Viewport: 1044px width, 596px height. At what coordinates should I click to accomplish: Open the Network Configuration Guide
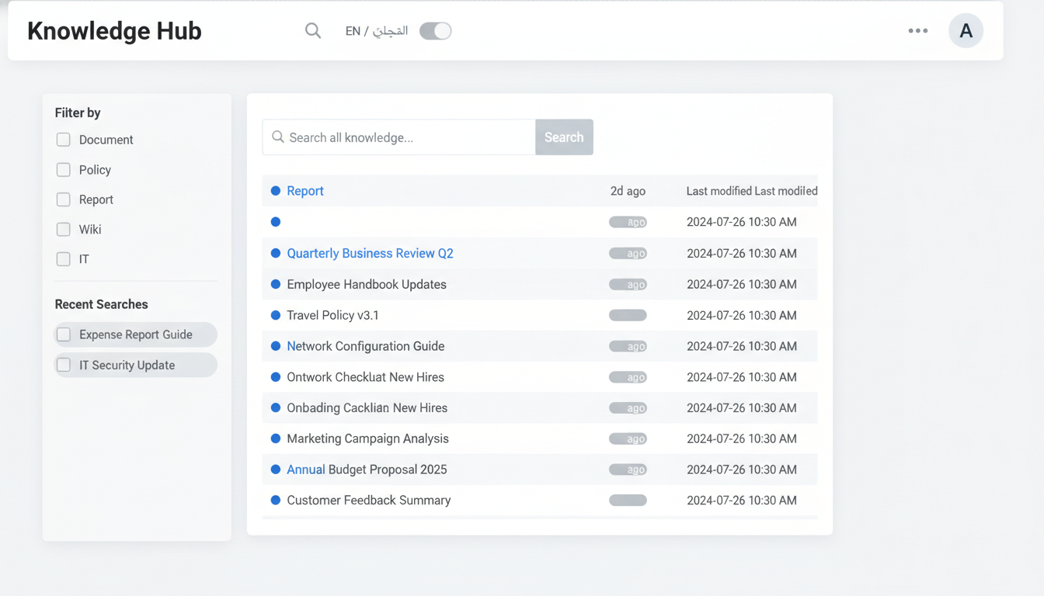(x=366, y=346)
